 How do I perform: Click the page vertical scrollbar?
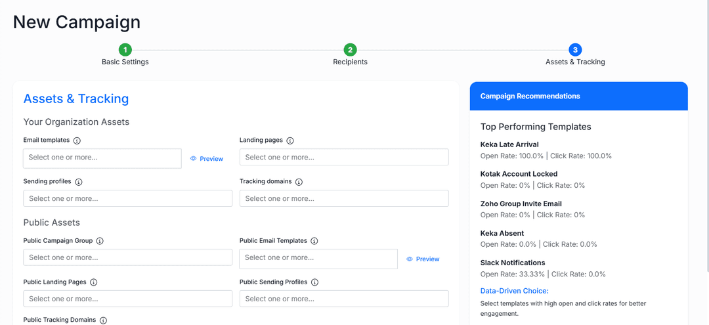[706, 164]
